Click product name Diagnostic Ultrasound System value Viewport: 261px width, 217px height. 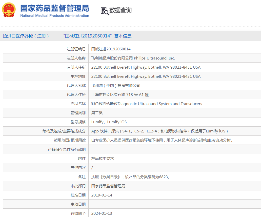(147, 104)
